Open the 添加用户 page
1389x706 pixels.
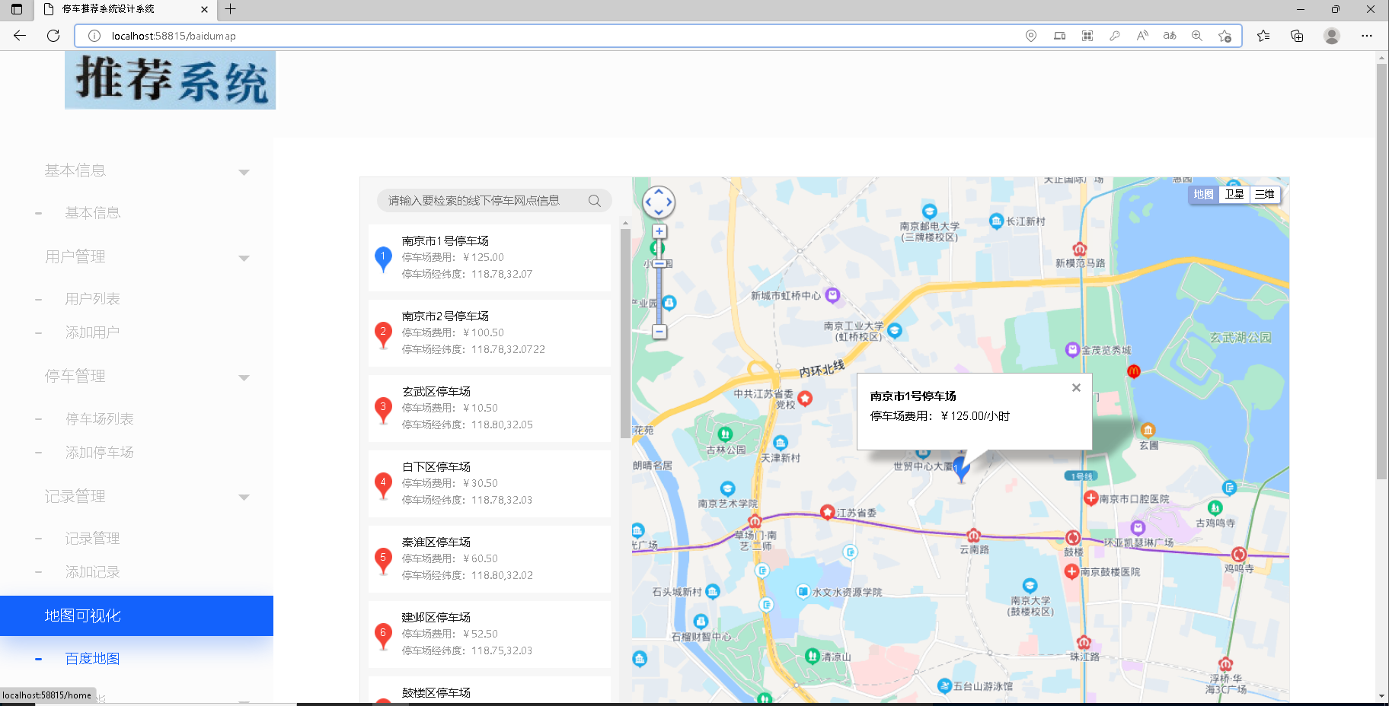[x=93, y=332]
